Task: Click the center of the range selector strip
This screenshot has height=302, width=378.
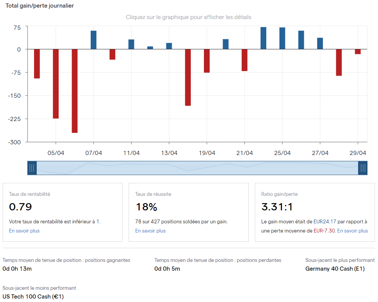Action: tap(197, 168)
